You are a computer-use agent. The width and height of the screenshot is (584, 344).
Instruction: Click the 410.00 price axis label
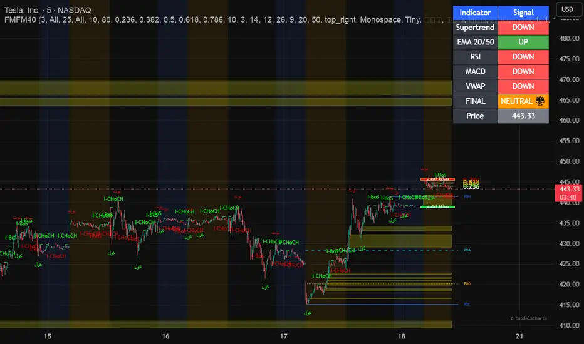tap(569, 325)
